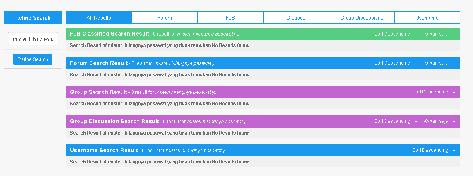Expand Sort Descending in Group Search Result

click(433, 92)
